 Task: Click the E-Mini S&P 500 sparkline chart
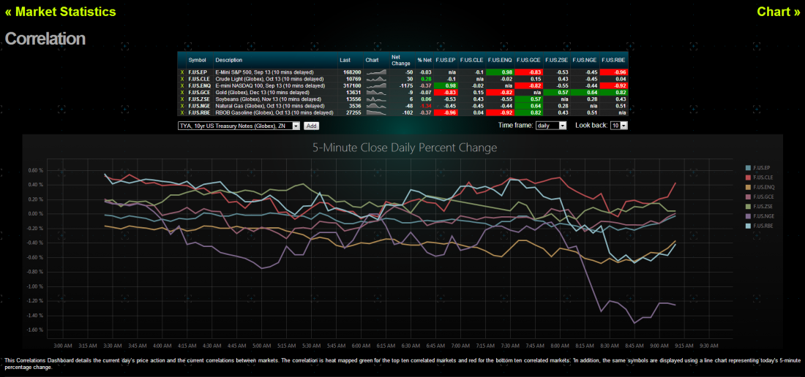coord(375,72)
